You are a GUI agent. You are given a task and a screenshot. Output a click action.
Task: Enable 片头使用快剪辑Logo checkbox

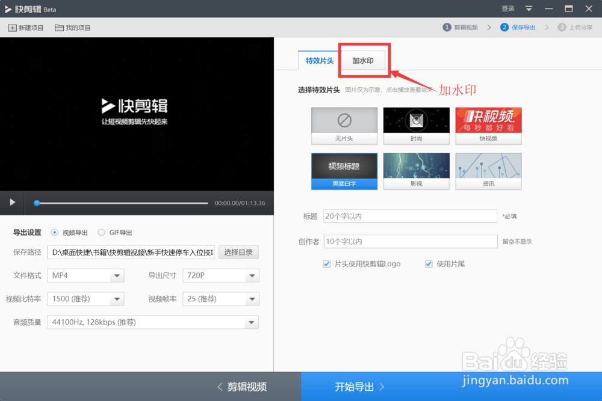click(x=326, y=264)
